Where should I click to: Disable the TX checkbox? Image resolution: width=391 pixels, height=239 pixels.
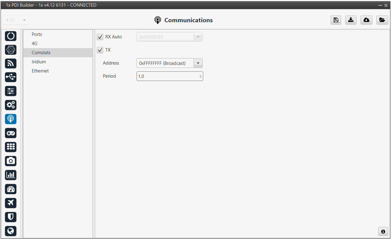pyautogui.click(x=100, y=50)
